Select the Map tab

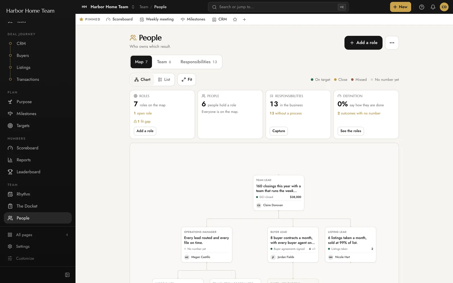coord(141,62)
